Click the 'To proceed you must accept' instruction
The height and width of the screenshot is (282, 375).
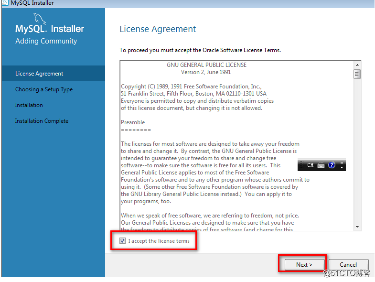click(x=200, y=50)
